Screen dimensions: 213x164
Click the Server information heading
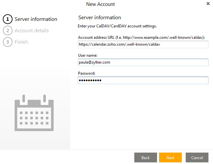point(100,18)
